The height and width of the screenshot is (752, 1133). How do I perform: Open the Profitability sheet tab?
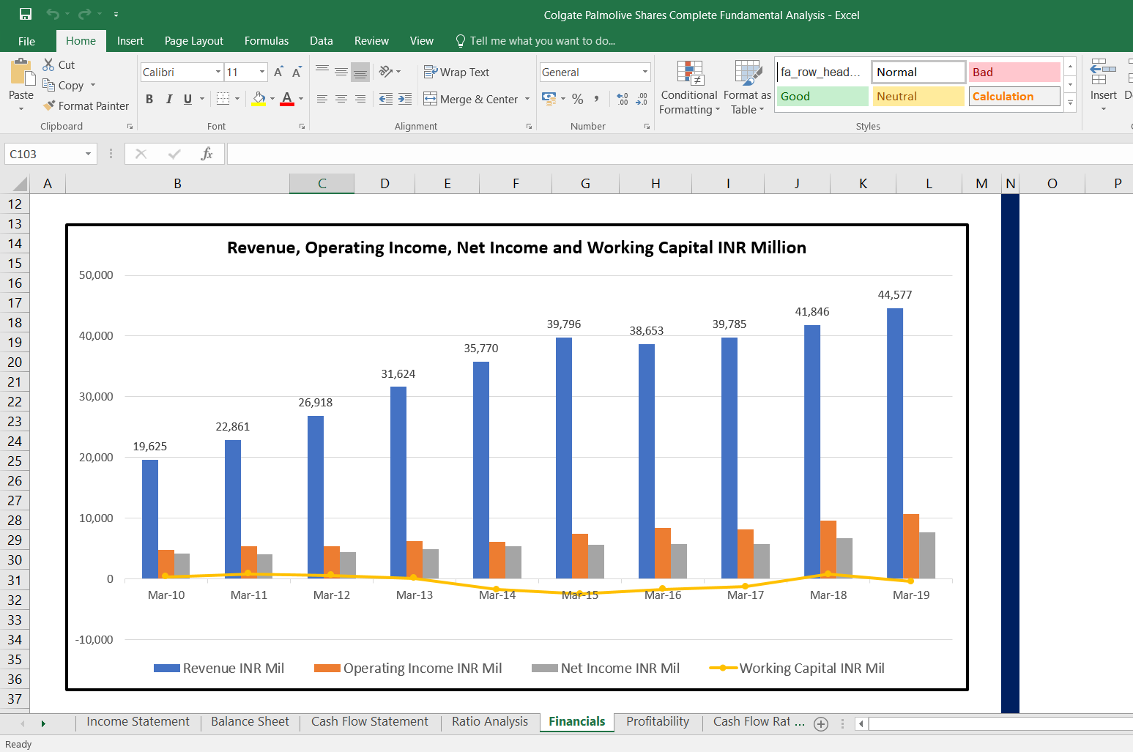point(658,721)
